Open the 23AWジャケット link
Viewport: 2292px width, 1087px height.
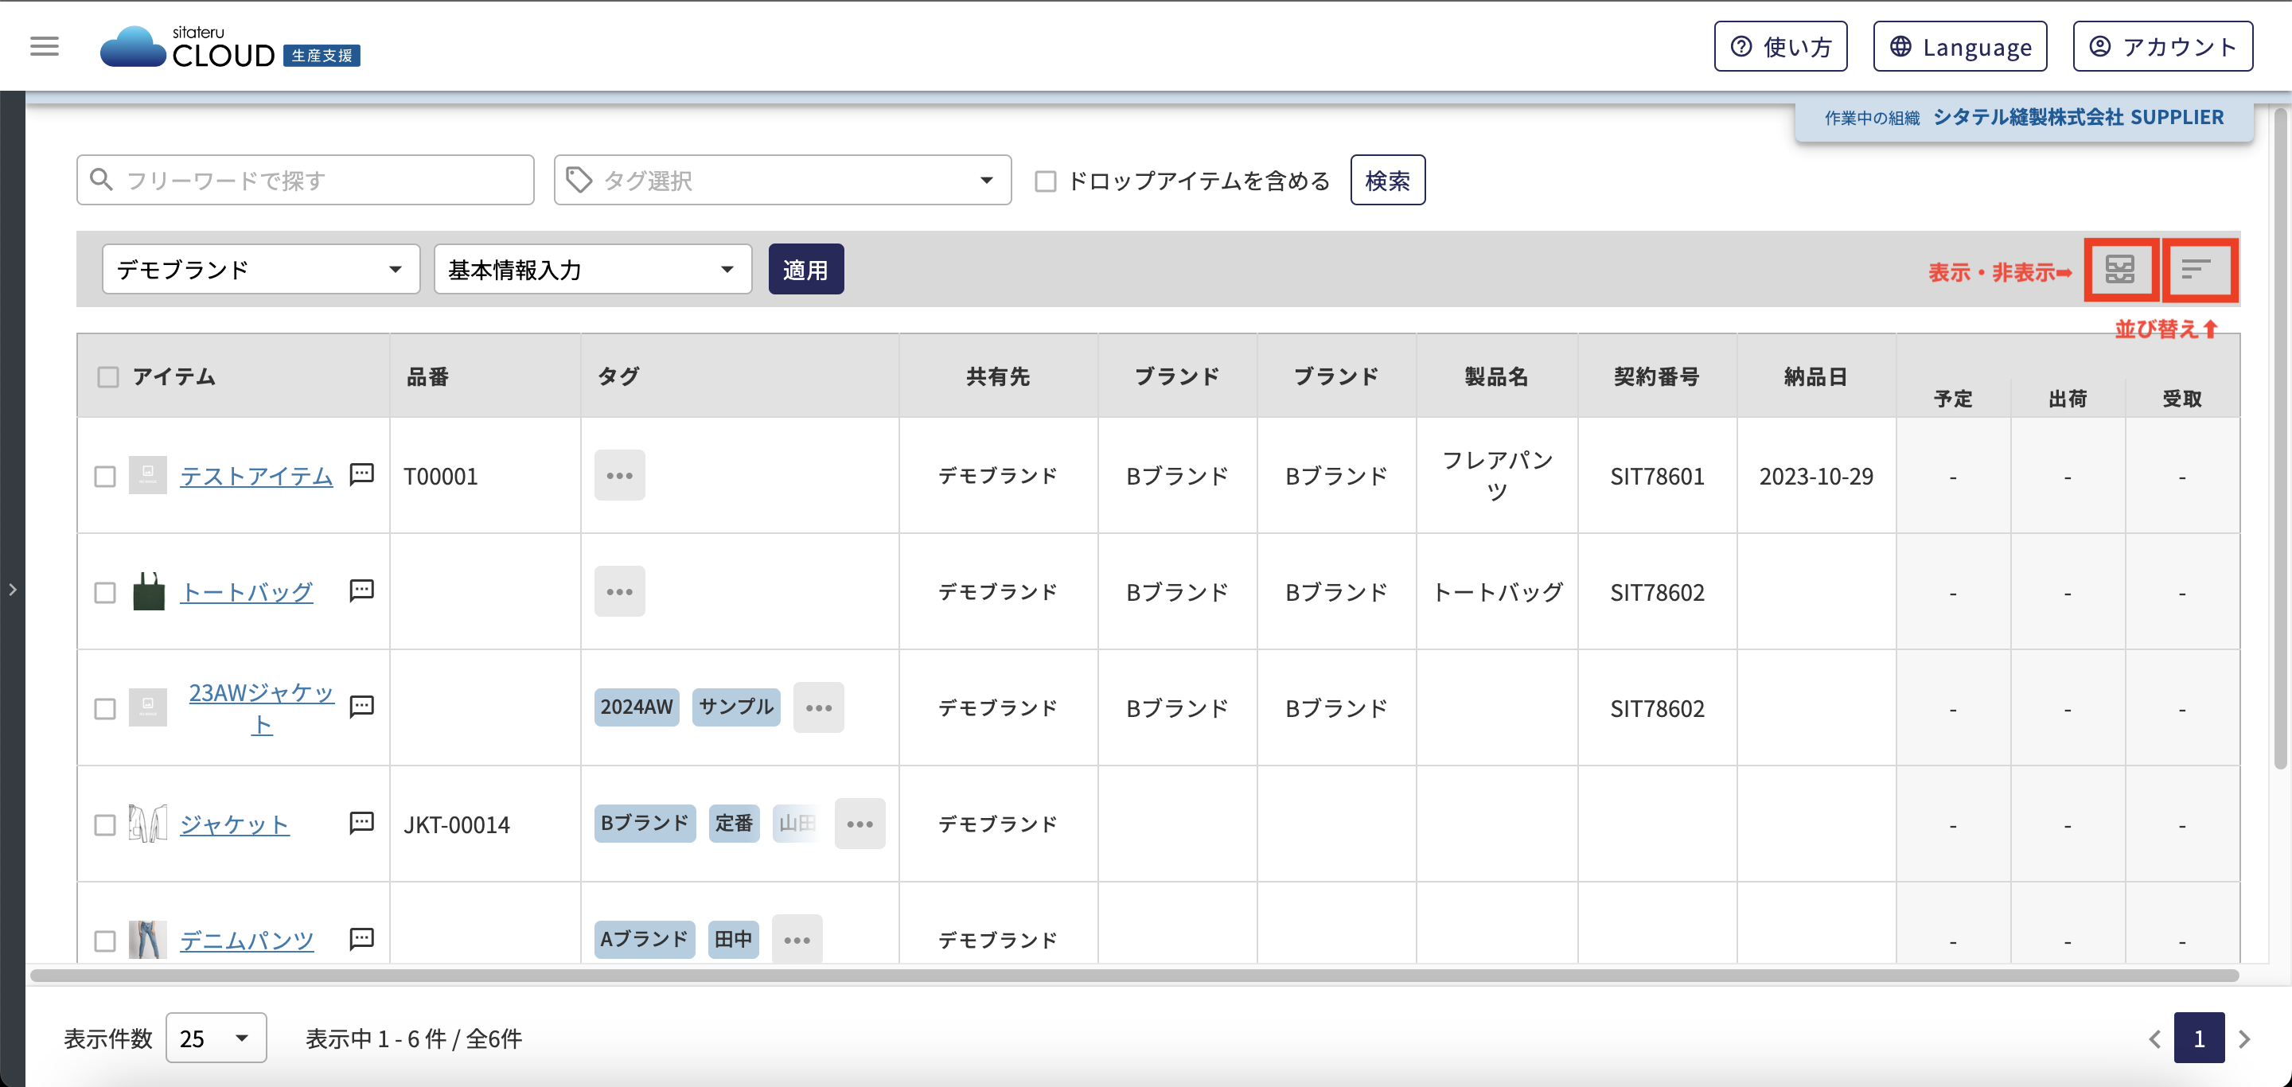[x=261, y=708]
